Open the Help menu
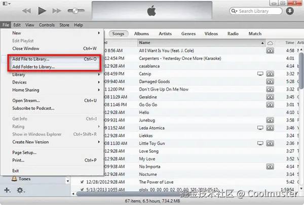304x205 pixels. (79, 25)
